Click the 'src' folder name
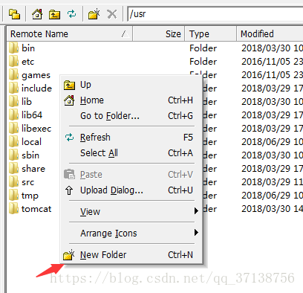This screenshot has height=293, width=303. 27,182
